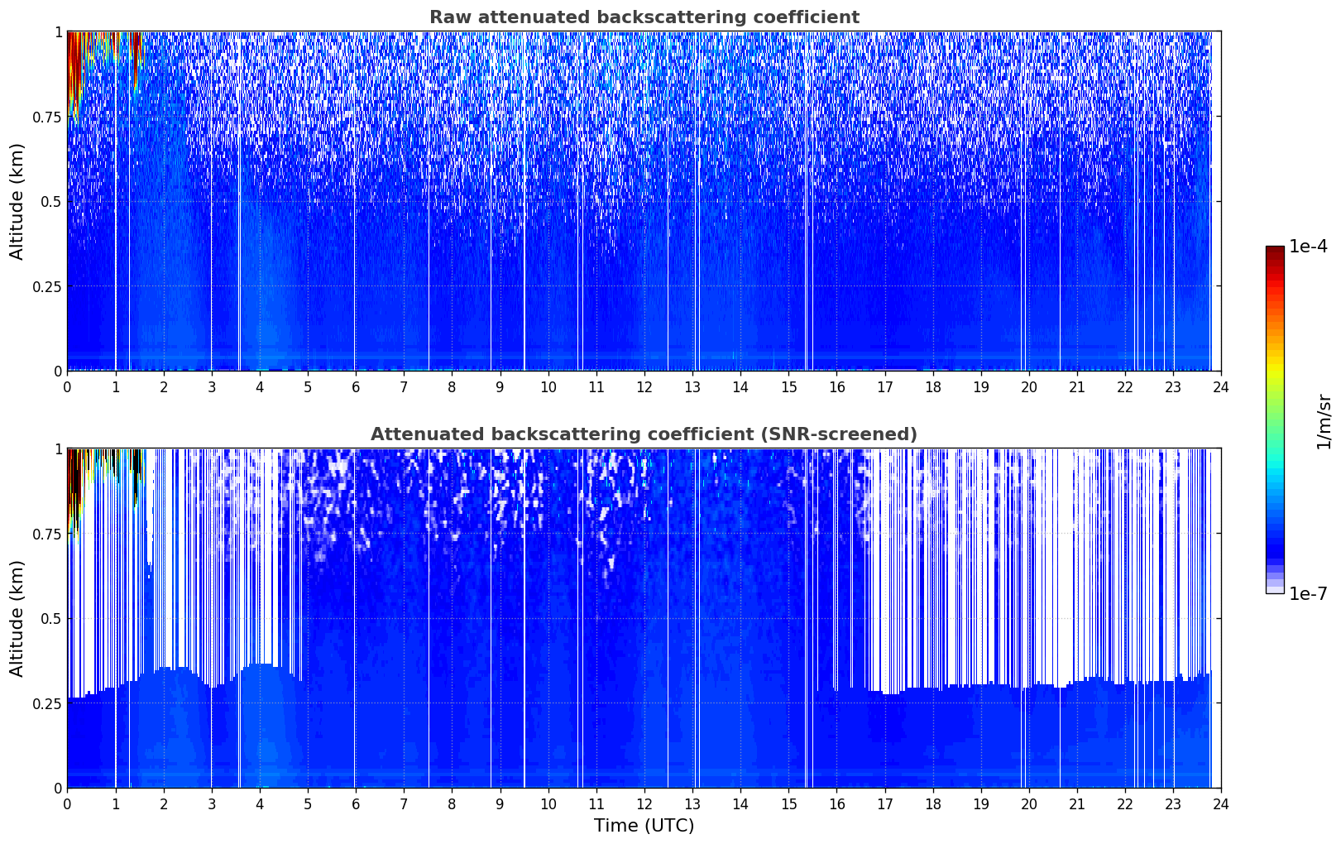
Task: Click the 'Raw attenuated backscattering coefficient' title
Action: click(644, 17)
